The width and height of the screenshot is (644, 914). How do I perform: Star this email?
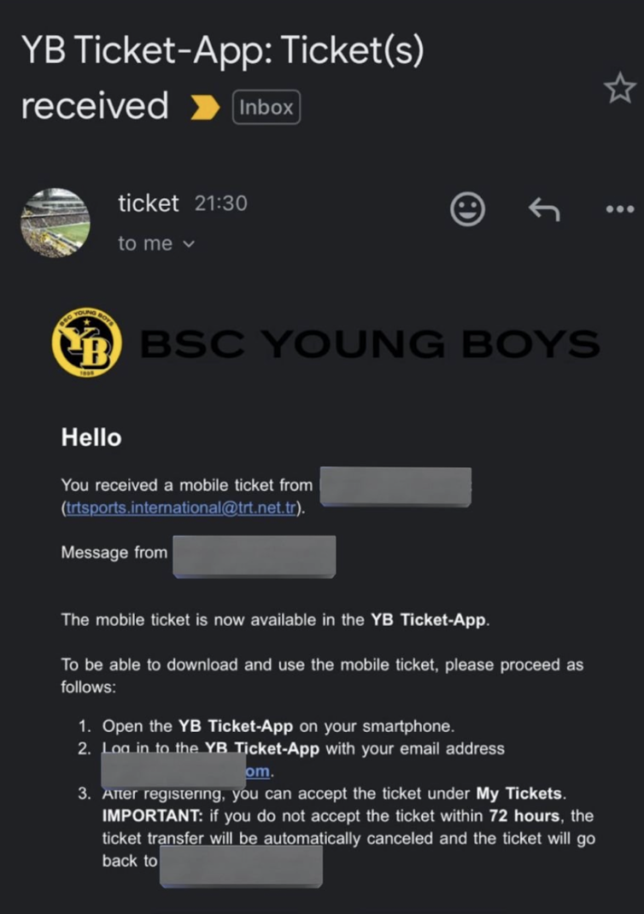coord(619,88)
